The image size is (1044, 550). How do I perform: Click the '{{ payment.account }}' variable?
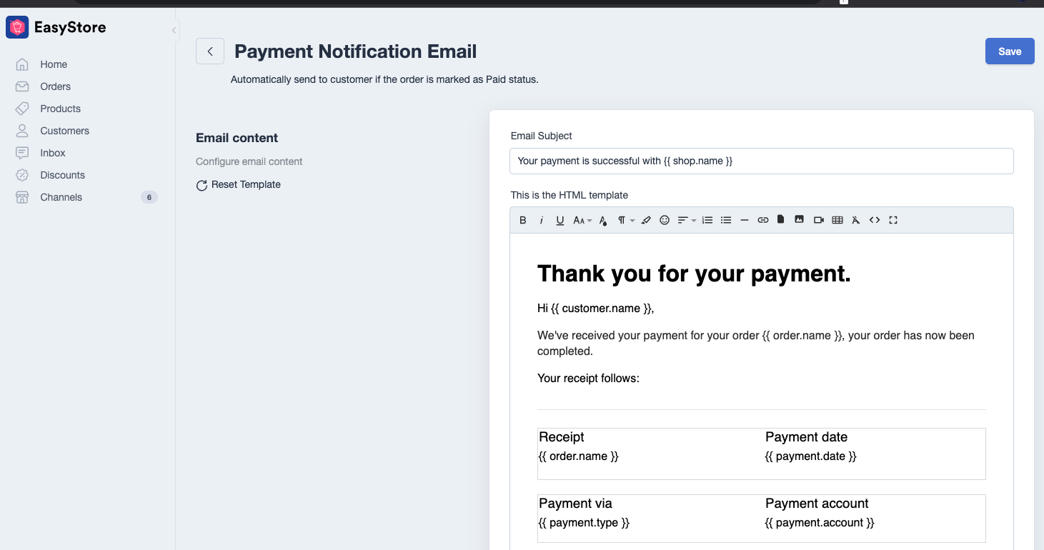click(820, 523)
